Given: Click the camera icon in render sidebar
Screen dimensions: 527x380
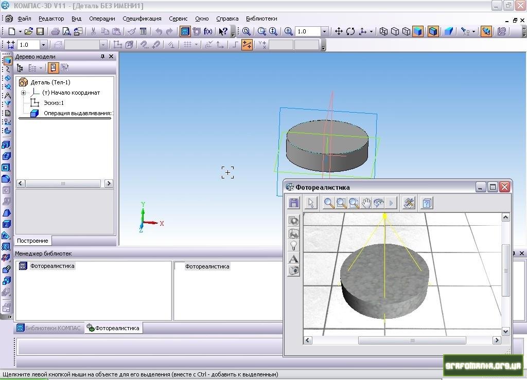Looking at the screenshot, I should tap(294, 271).
